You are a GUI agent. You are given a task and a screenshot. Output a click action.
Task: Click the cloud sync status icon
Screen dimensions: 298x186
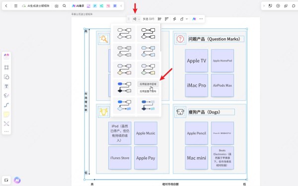point(24,6)
